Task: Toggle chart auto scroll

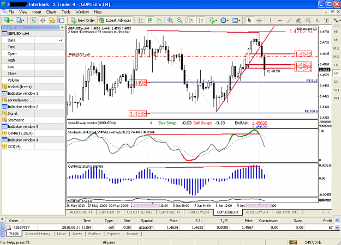Action: tap(191, 20)
